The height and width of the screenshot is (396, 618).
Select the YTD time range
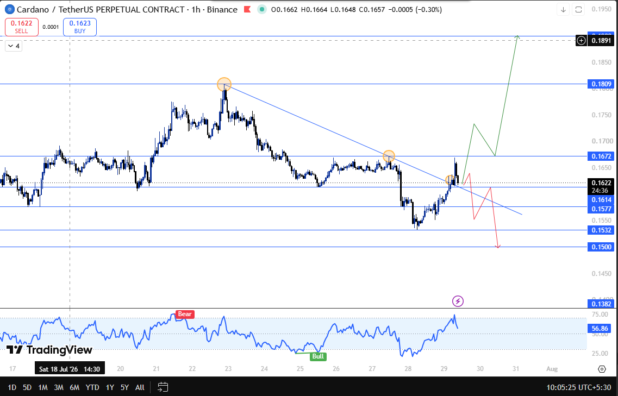tap(92, 387)
